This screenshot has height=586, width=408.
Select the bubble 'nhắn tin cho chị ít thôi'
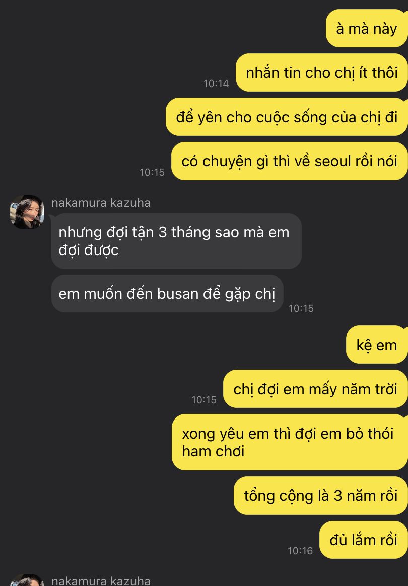[x=321, y=72]
